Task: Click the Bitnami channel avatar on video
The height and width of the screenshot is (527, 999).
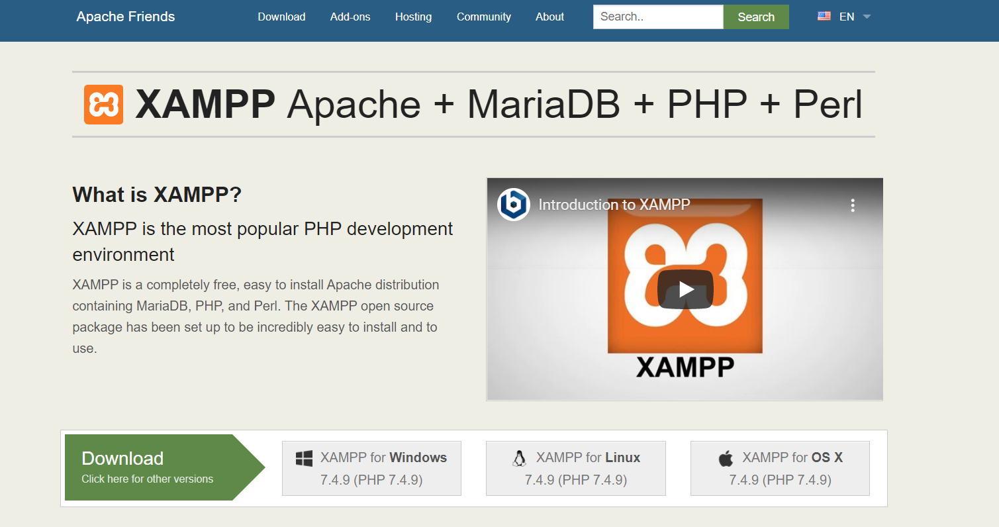Action: point(513,205)
